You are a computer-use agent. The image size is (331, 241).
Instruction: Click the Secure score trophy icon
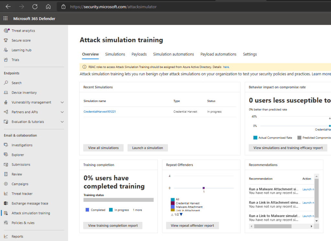[6, 40]
